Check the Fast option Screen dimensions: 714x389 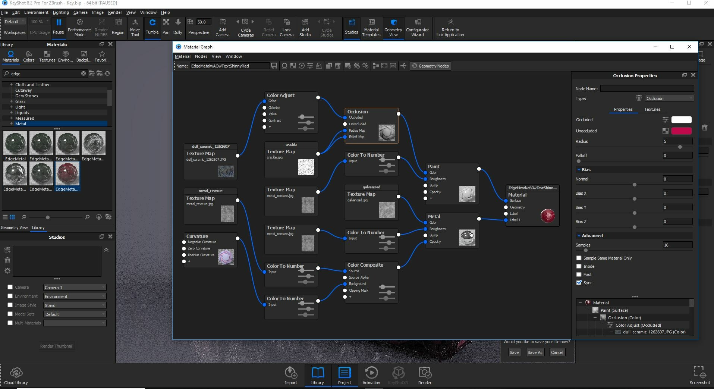point(579,274)
